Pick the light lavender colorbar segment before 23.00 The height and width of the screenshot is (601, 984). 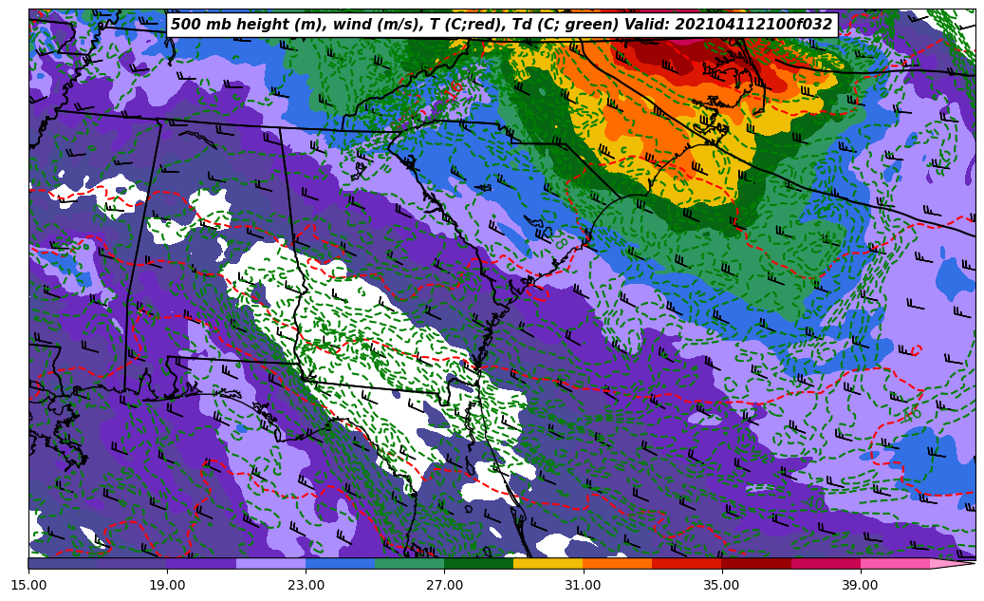point(271,563)
